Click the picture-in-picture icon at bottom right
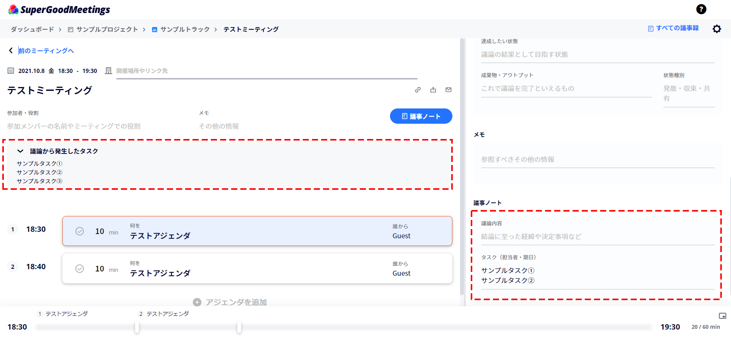731x341 pixels. coord(722,316)
